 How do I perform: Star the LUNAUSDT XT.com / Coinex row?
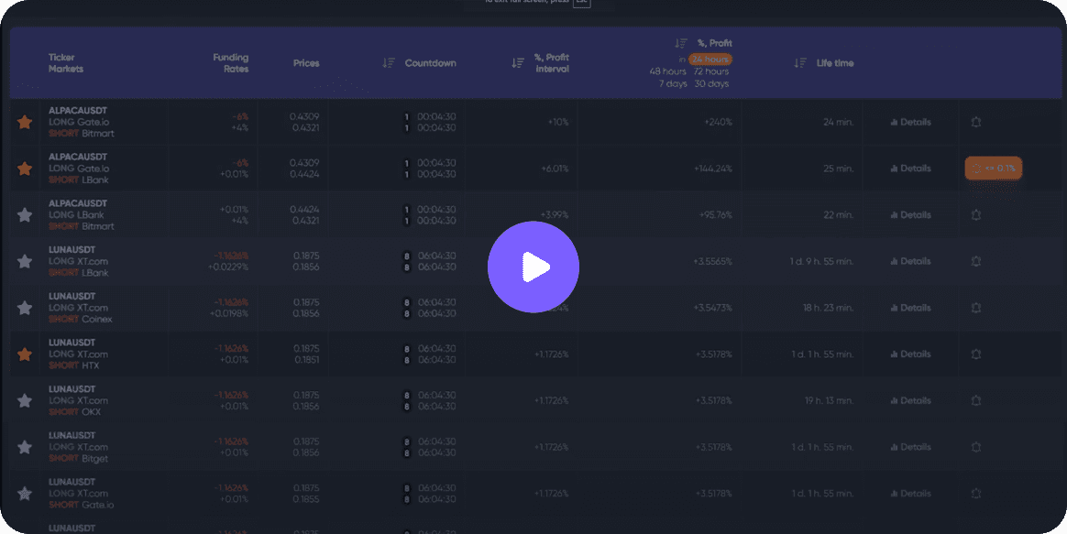25,308
